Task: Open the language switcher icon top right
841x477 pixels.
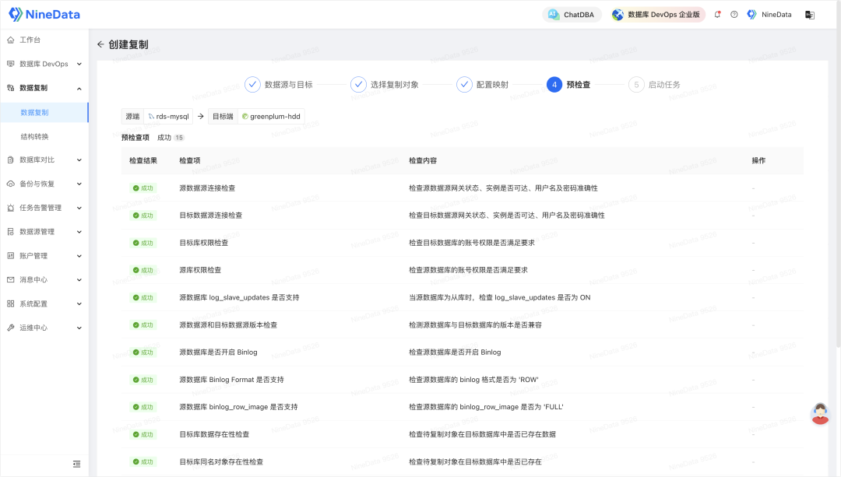Action: [811, 14]
